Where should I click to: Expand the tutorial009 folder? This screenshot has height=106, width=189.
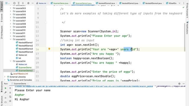pyautogui.click(x=11, y=27)
